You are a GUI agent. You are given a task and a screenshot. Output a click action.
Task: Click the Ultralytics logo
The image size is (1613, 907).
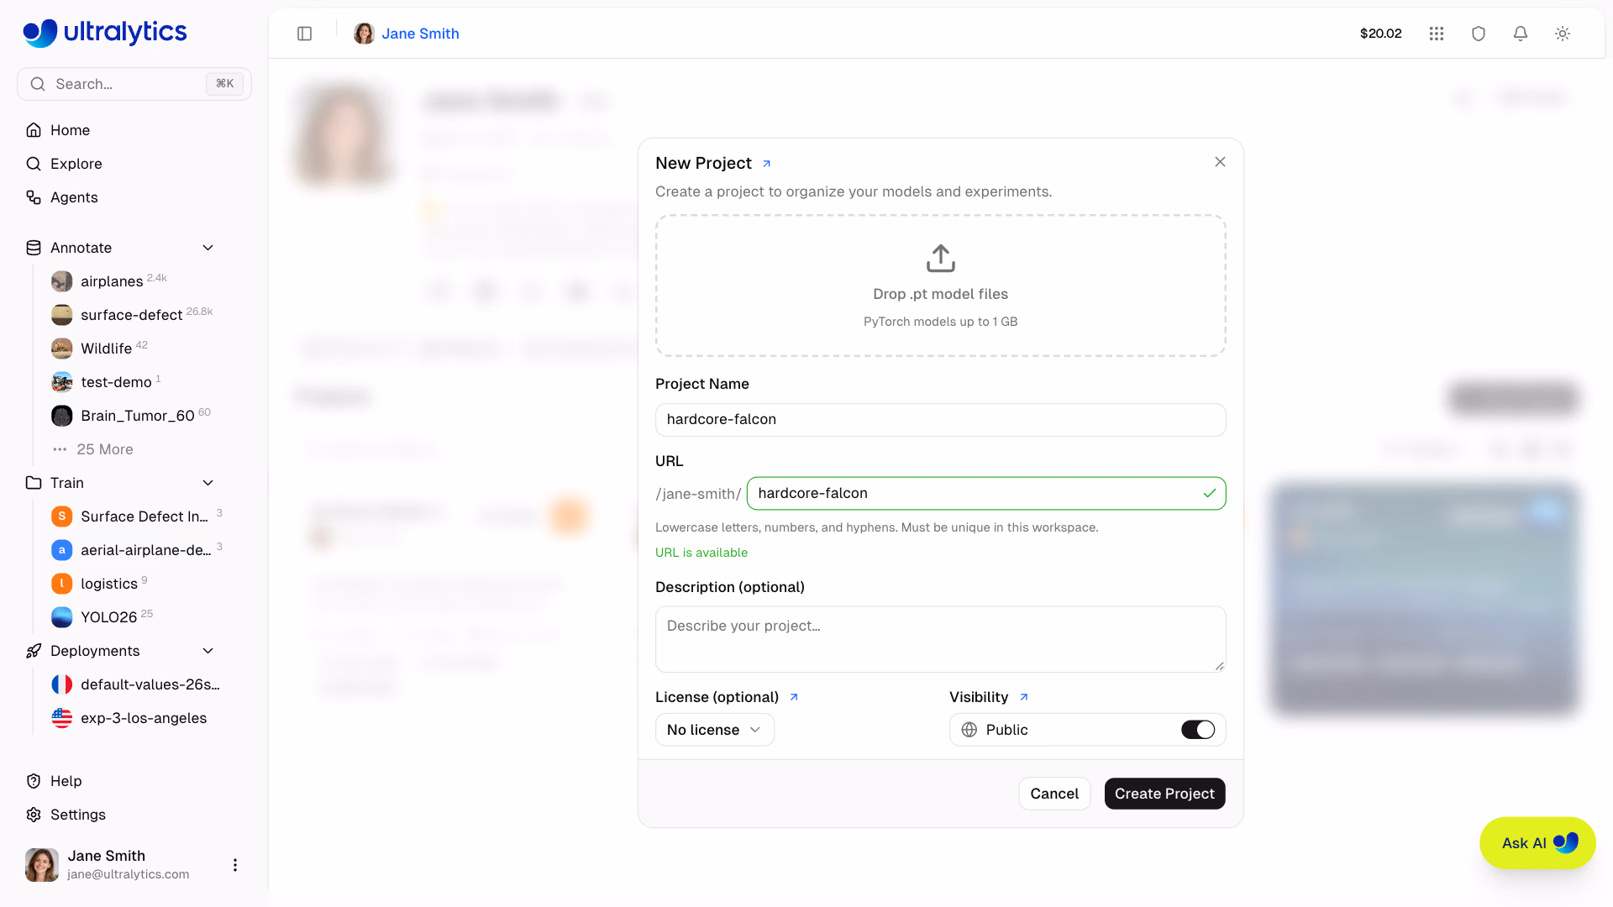click(105, 32)
